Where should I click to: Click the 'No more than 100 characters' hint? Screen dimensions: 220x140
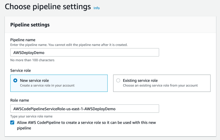[32, 60]
